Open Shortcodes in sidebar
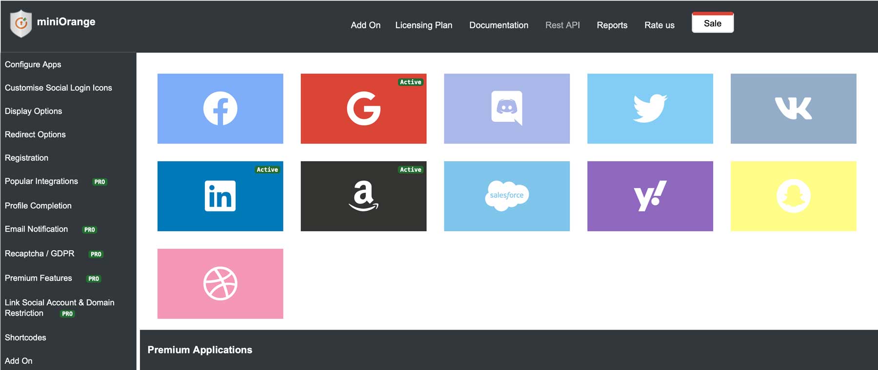Viewport: 878px width, 370px height. [25, 337]
